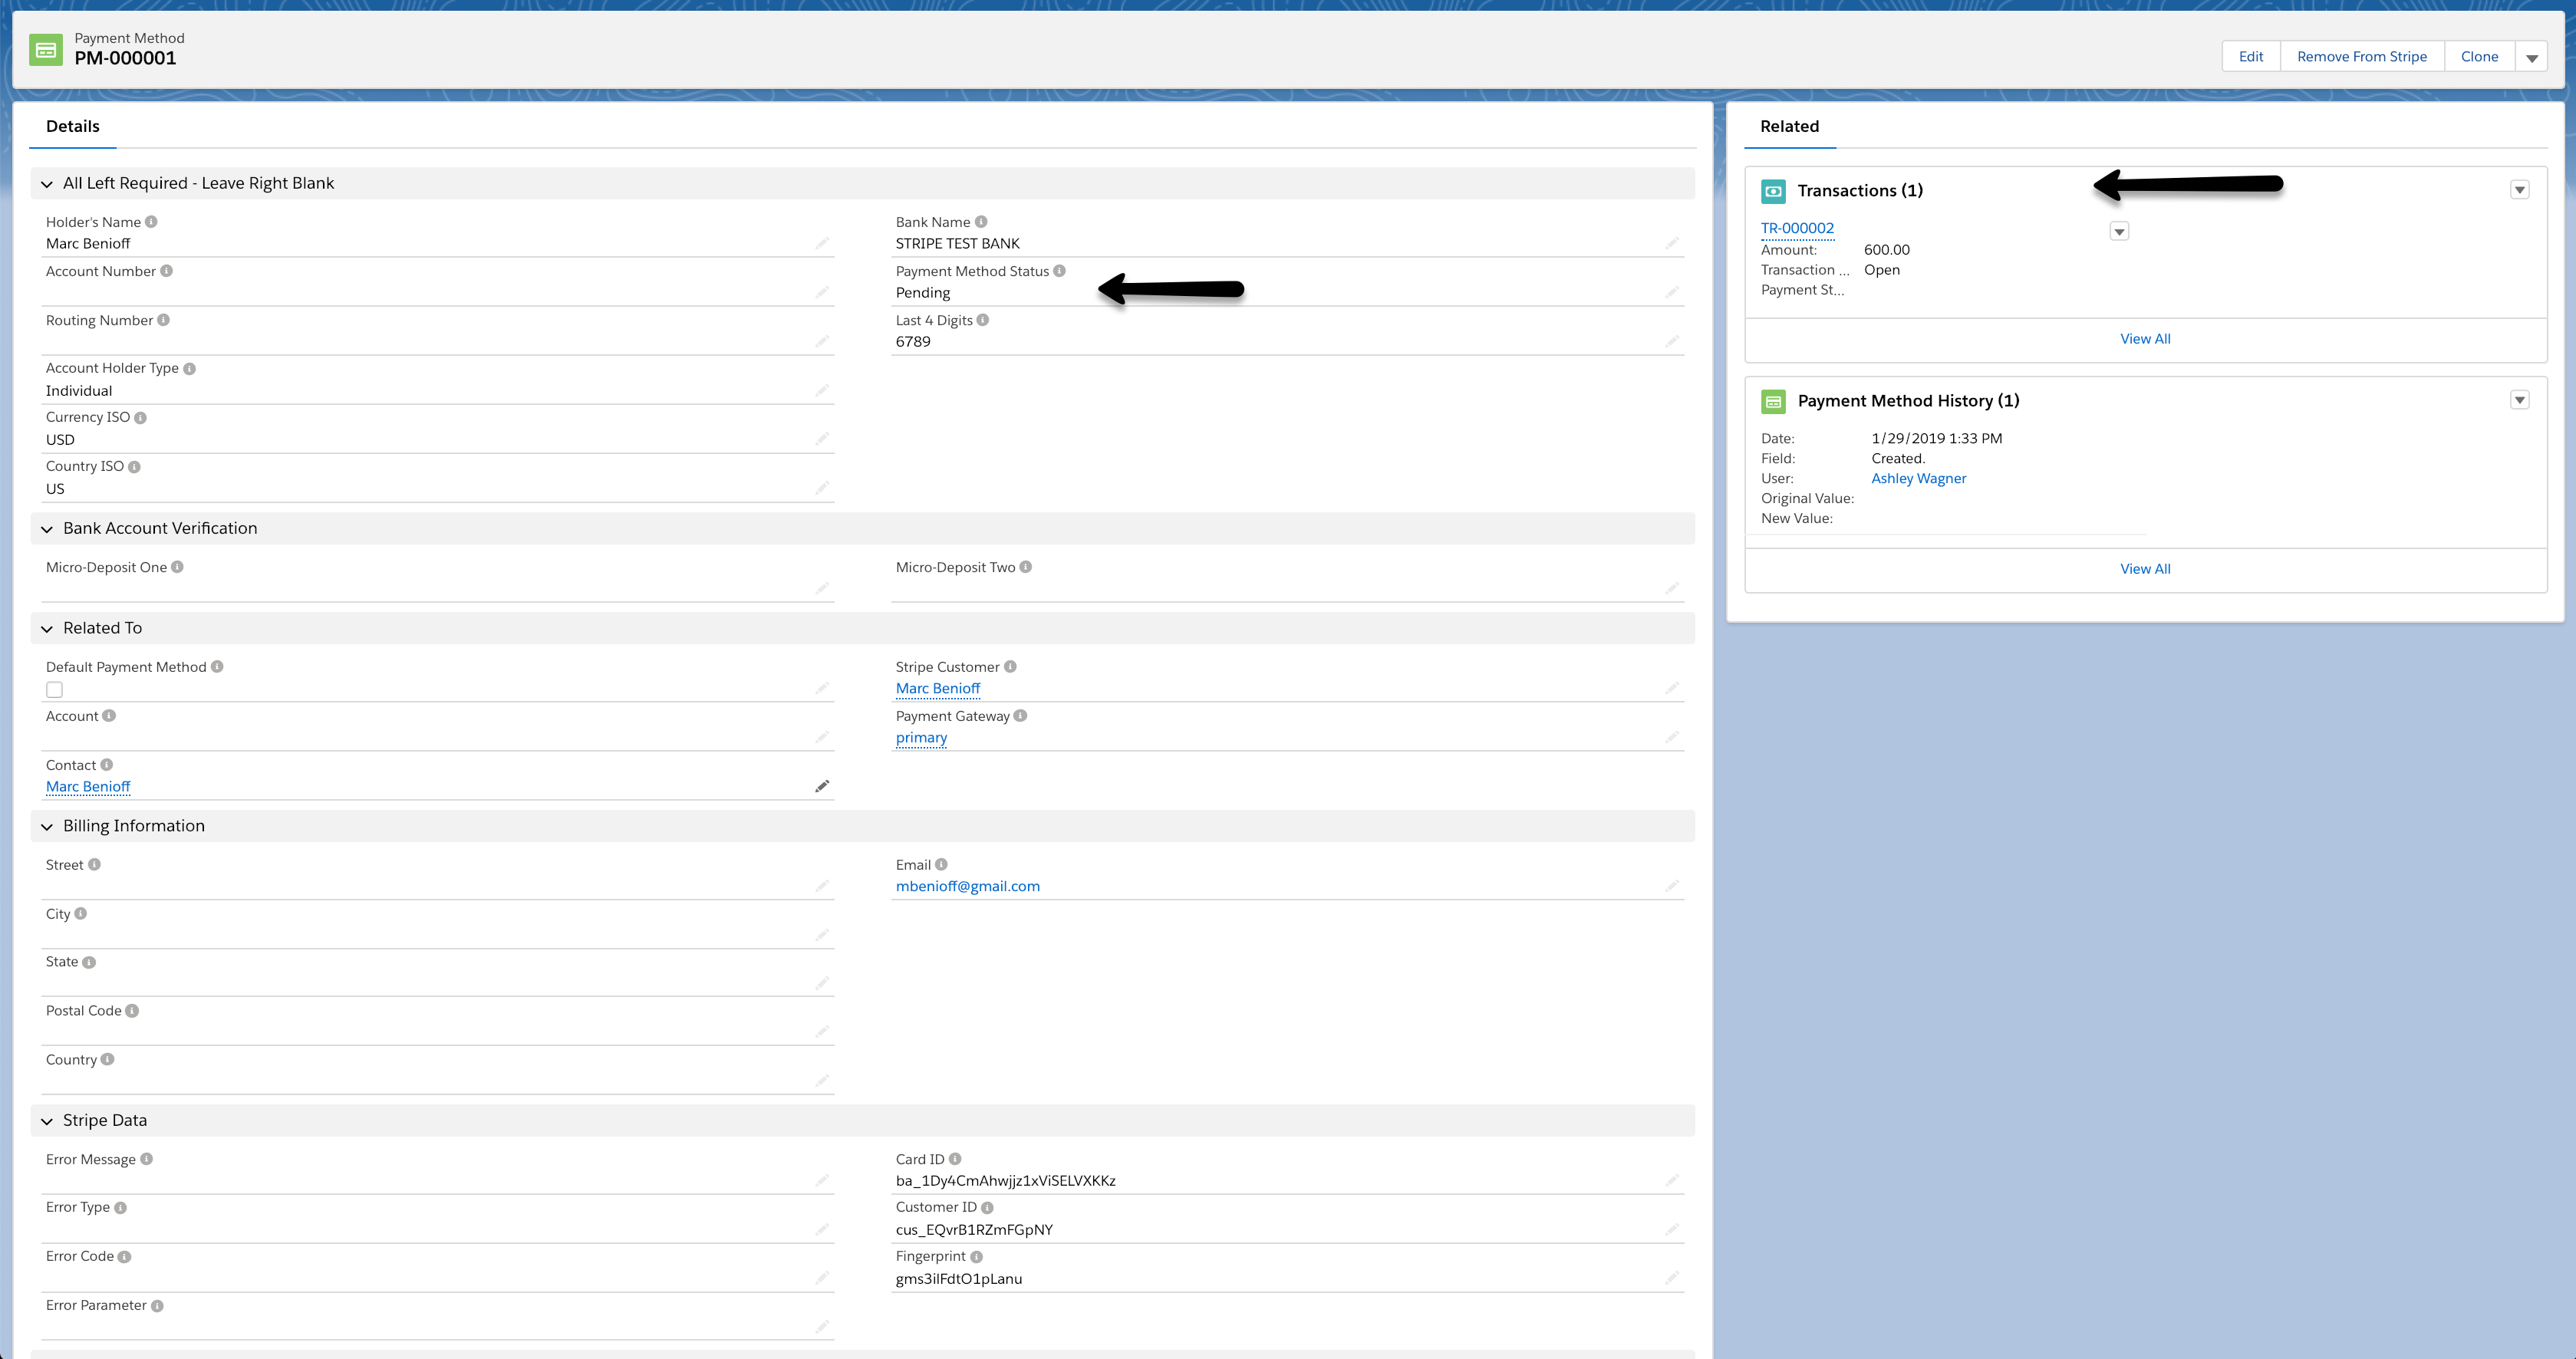The width and height of the screenshot is (2576, 1359).
Task: Open row actions dropdown for TR-000002
Action: (2118, 231)
